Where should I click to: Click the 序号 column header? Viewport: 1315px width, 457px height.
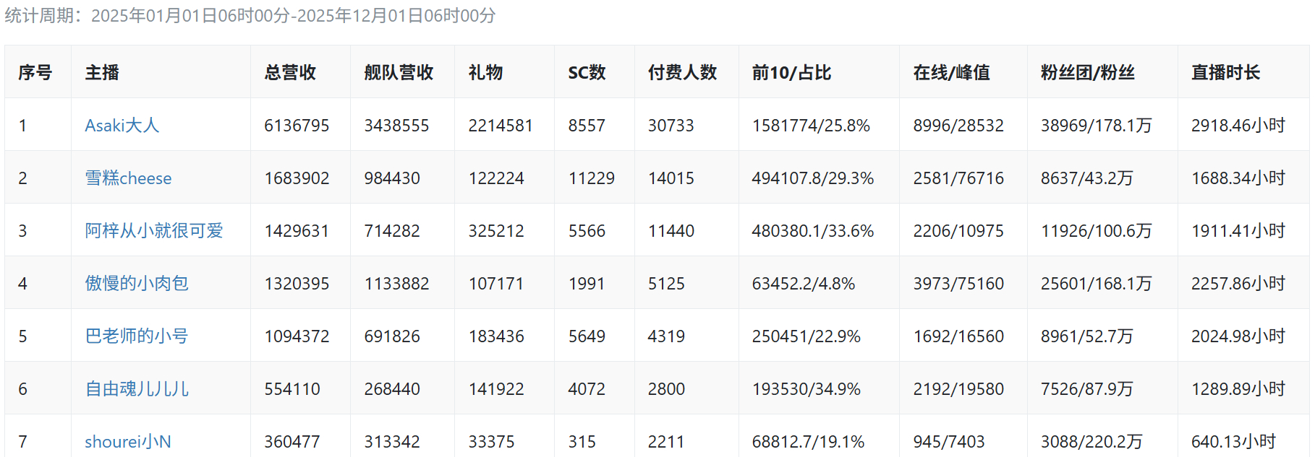point(35,73)
